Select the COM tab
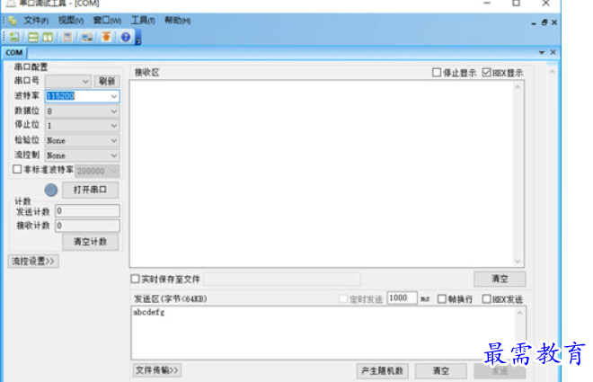Screen dimensions: 593x382 [x=14, y=52]
